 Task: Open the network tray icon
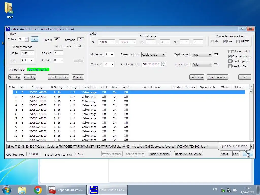click(x=229, y=190)
